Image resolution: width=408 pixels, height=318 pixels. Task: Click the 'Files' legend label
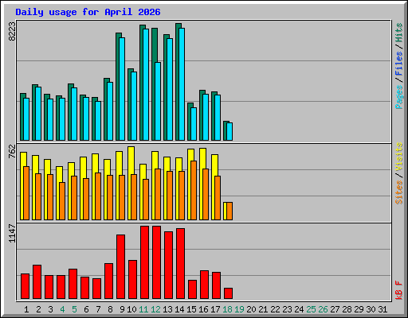coord(399,64)
